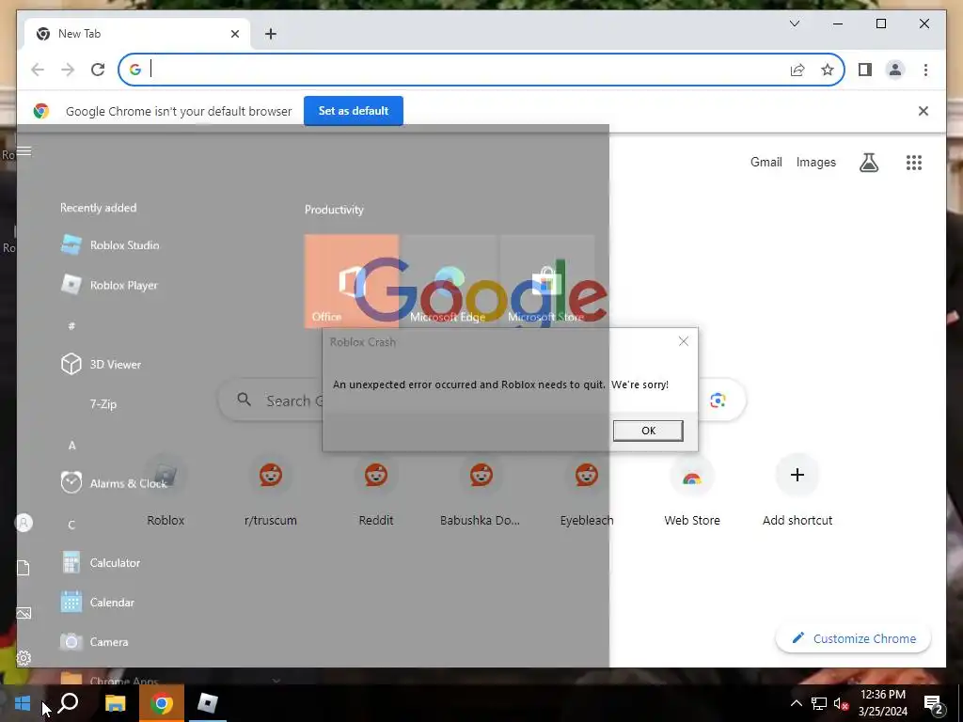Set Chrome as default browser

click(x=354, y=111)
